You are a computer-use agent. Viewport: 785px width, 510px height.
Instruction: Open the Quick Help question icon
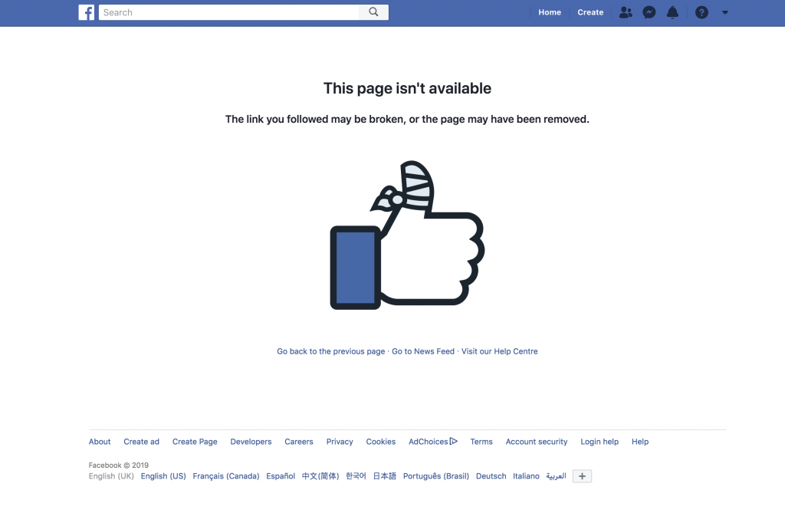[x=701, y=12]
